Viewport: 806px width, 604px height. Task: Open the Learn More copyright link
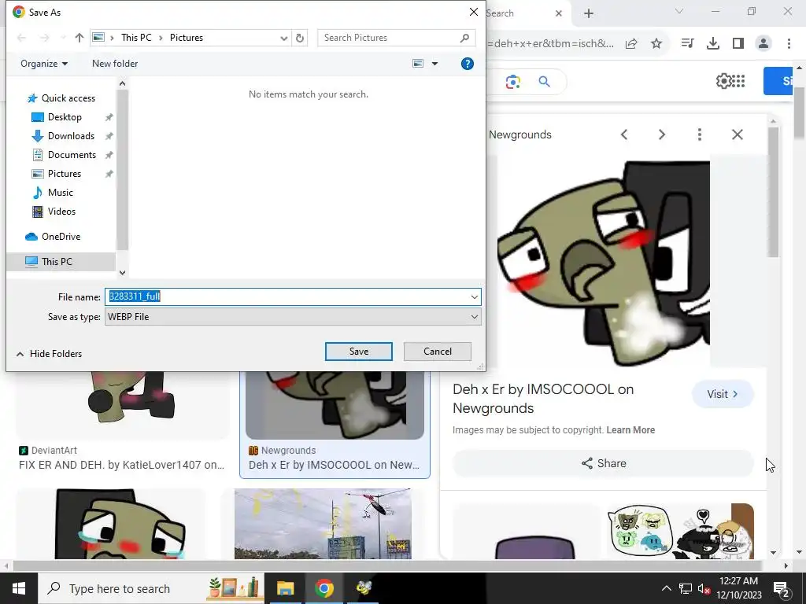[630, 430]
